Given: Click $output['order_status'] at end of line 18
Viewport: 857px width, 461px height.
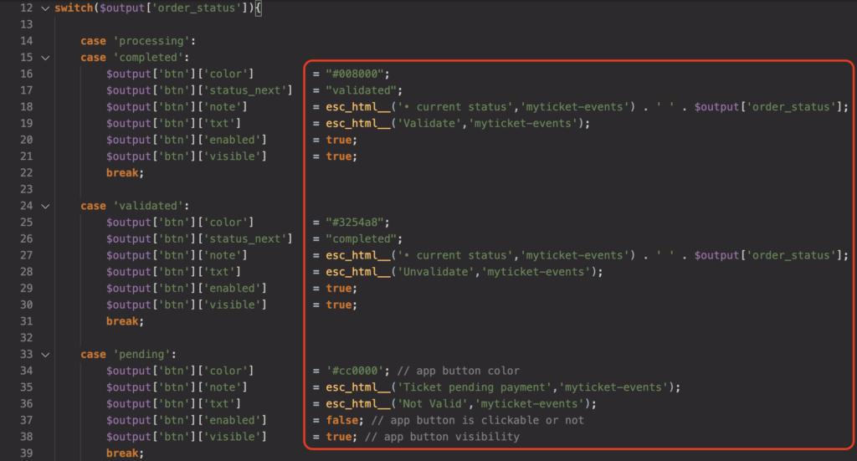Looking at the screenshot, I should [768, 107].
